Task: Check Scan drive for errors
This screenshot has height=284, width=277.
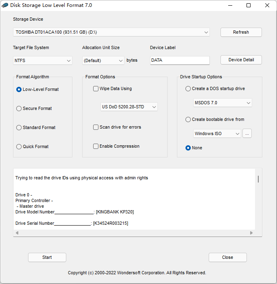Action: [x=96, y=127]
